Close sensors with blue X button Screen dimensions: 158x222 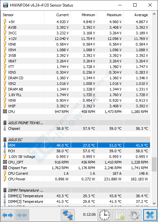coord(150,215)
